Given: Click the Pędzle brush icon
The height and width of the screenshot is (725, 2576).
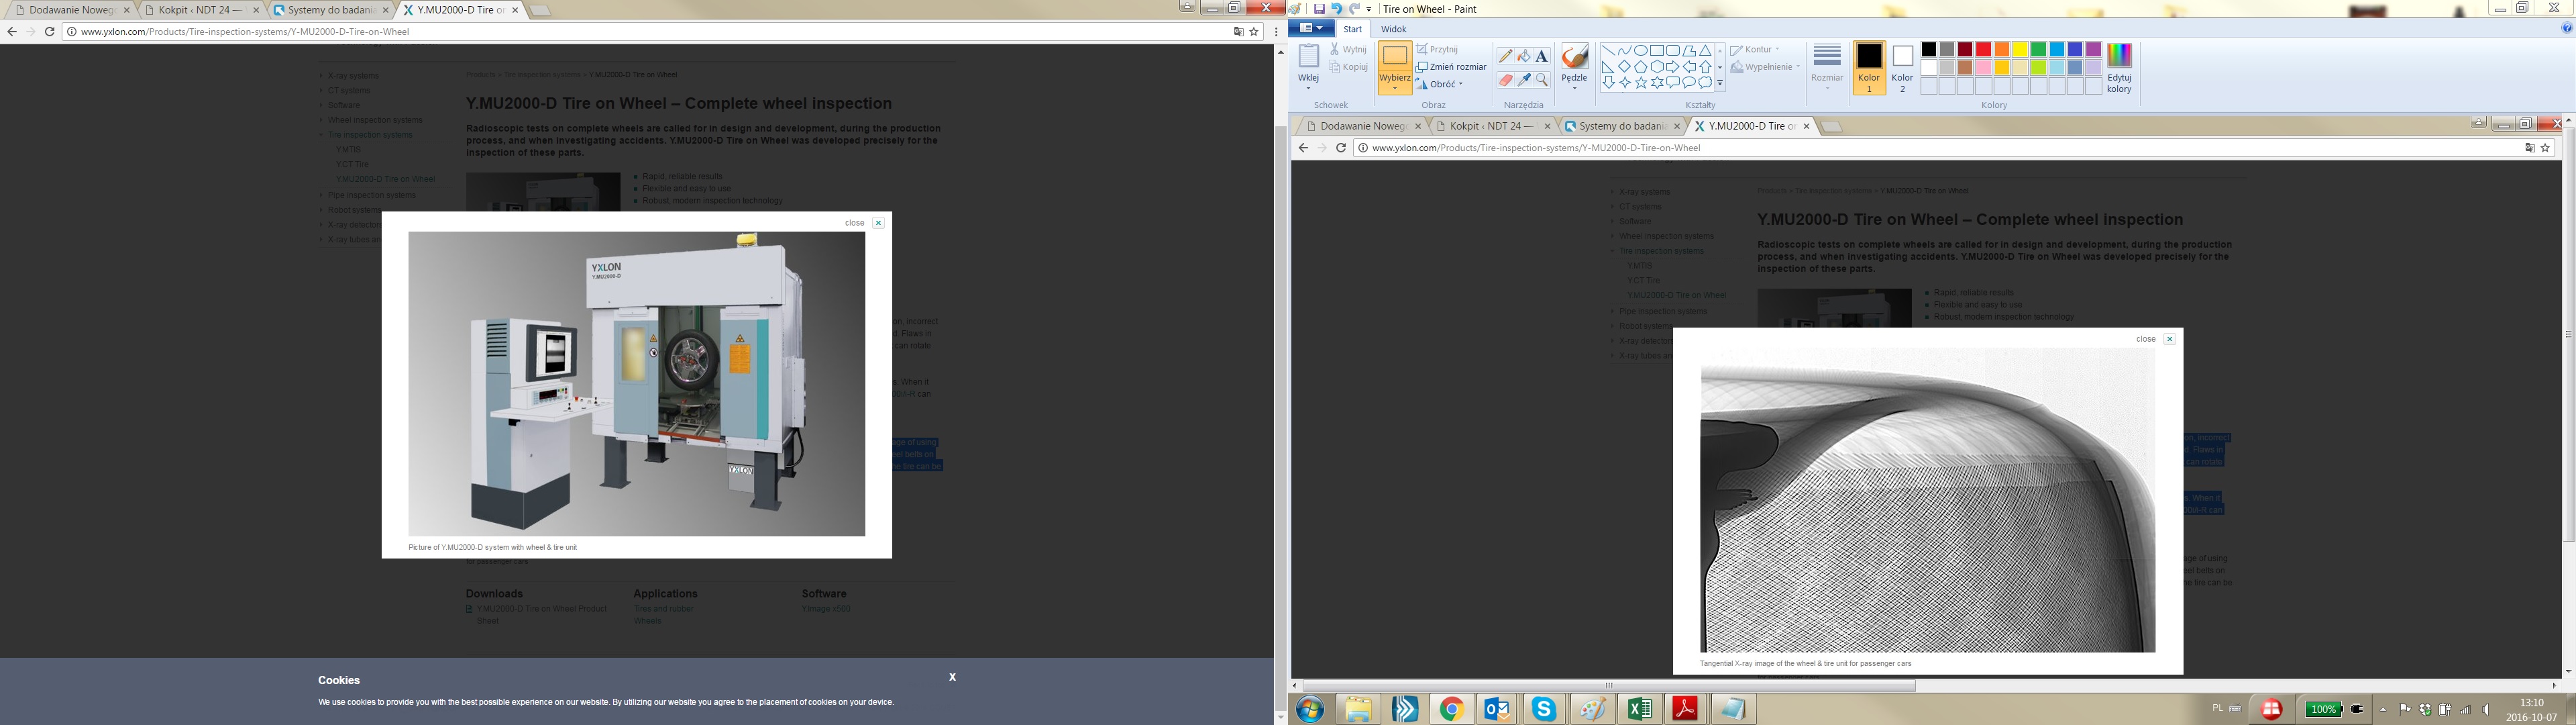Looking at the screenshot, I should click(x=1574, y=57).
